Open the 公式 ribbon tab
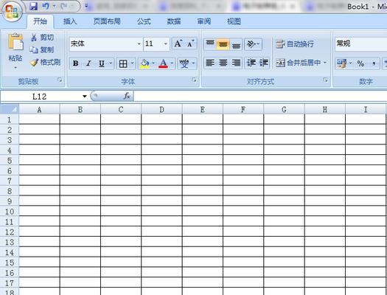 (144, 21)
